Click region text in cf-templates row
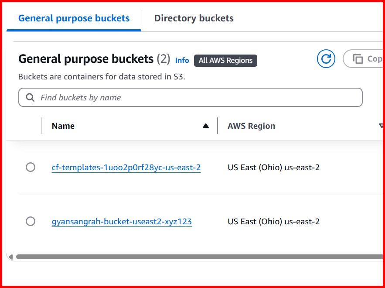The image size is (385, 288). [273, 168]
